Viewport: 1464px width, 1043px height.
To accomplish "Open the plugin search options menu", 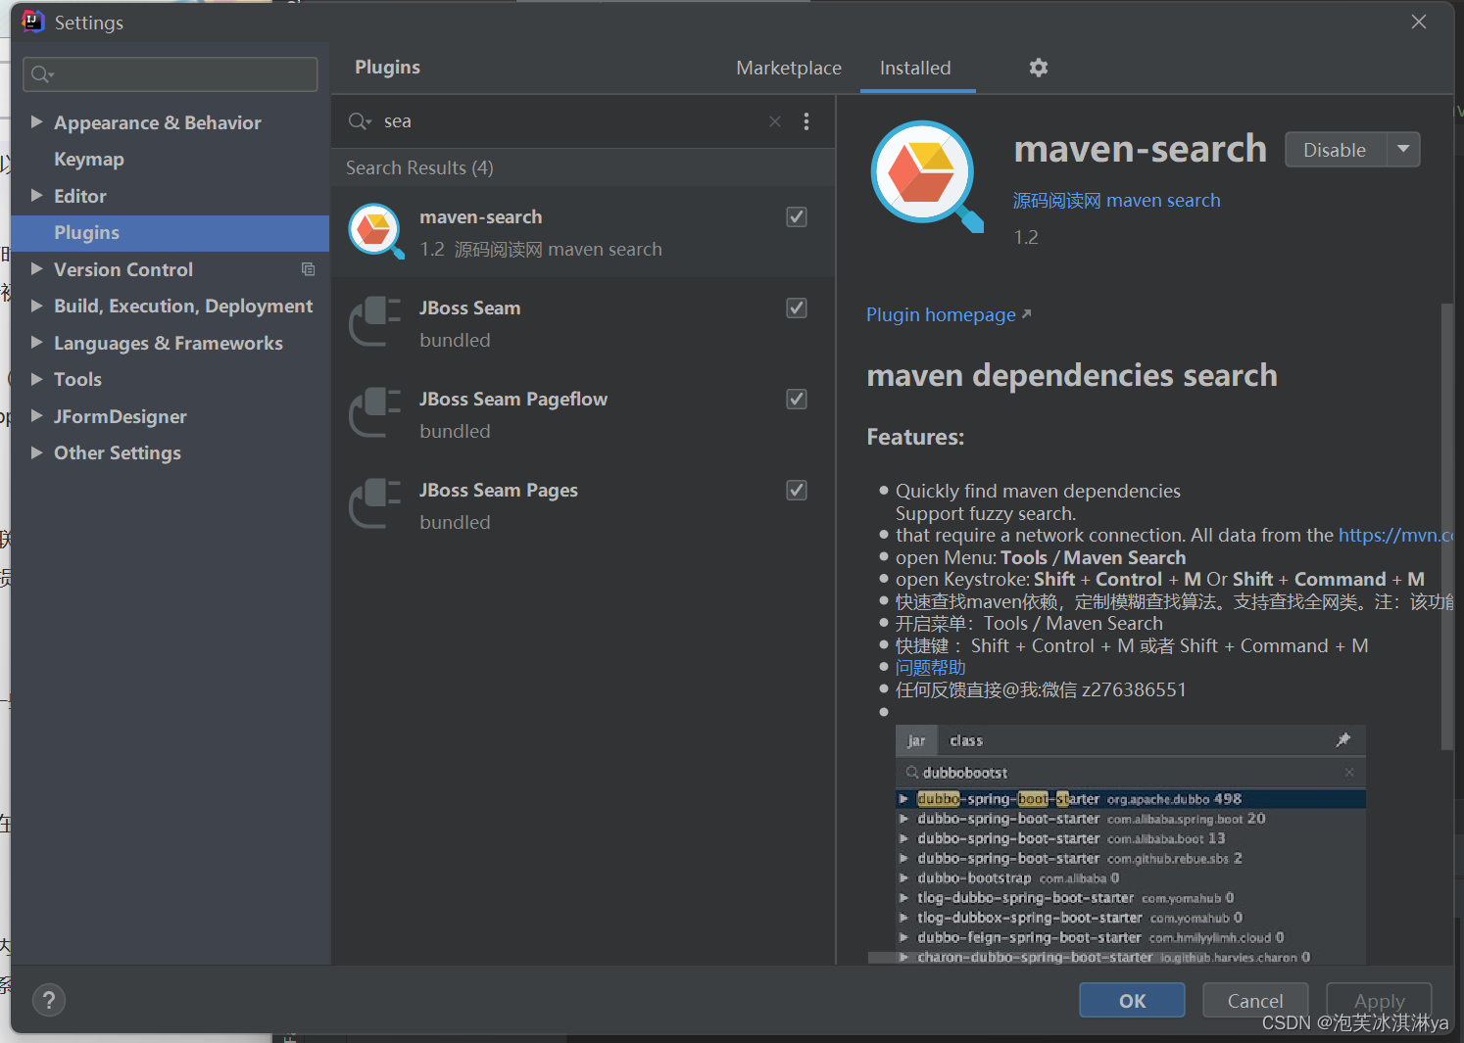I will (x=806, y=121).
